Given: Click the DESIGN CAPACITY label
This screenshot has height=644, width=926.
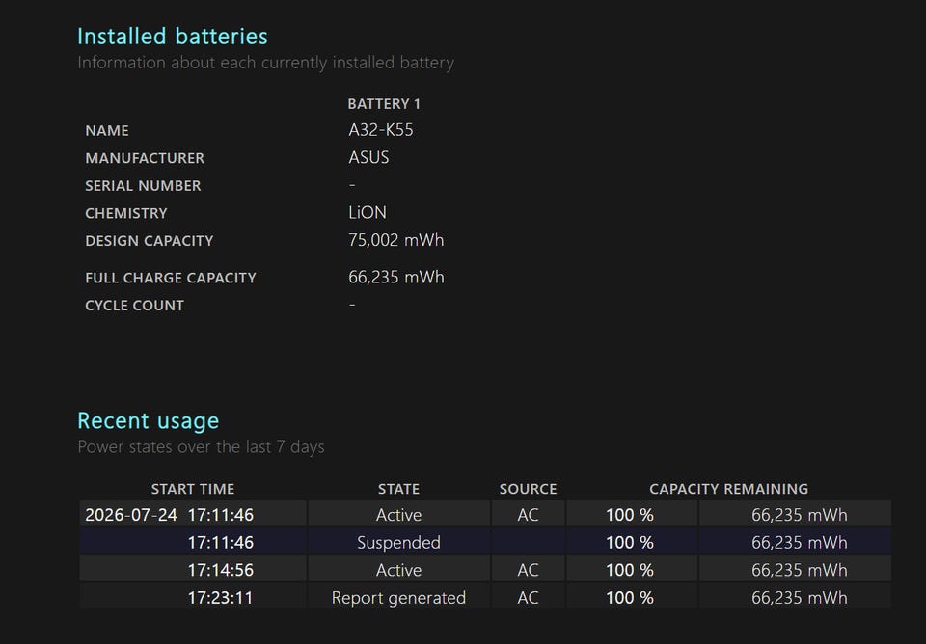Looking at the screenshot, I should pyautogui.click(x=150, y=241).
